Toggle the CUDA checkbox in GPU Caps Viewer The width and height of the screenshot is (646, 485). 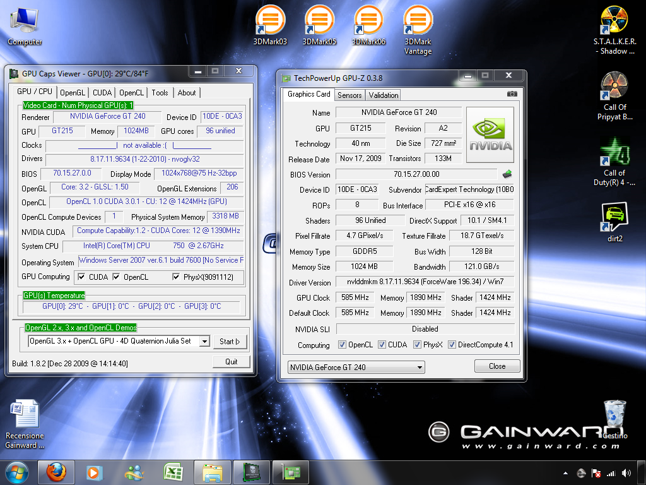pos(81,277)
